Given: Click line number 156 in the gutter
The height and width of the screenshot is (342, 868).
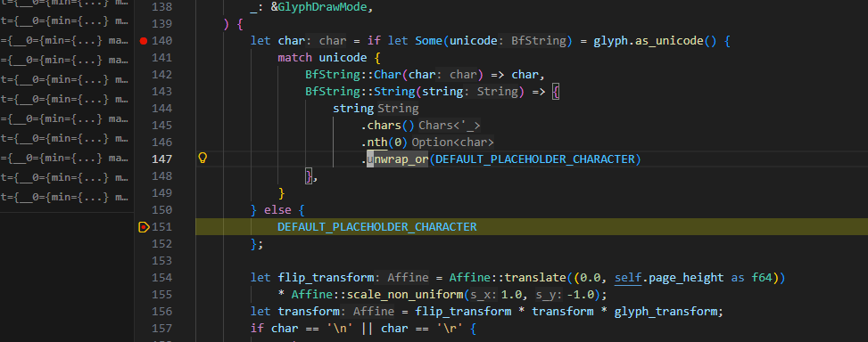Looking at the screenshot, I should 162,312.
